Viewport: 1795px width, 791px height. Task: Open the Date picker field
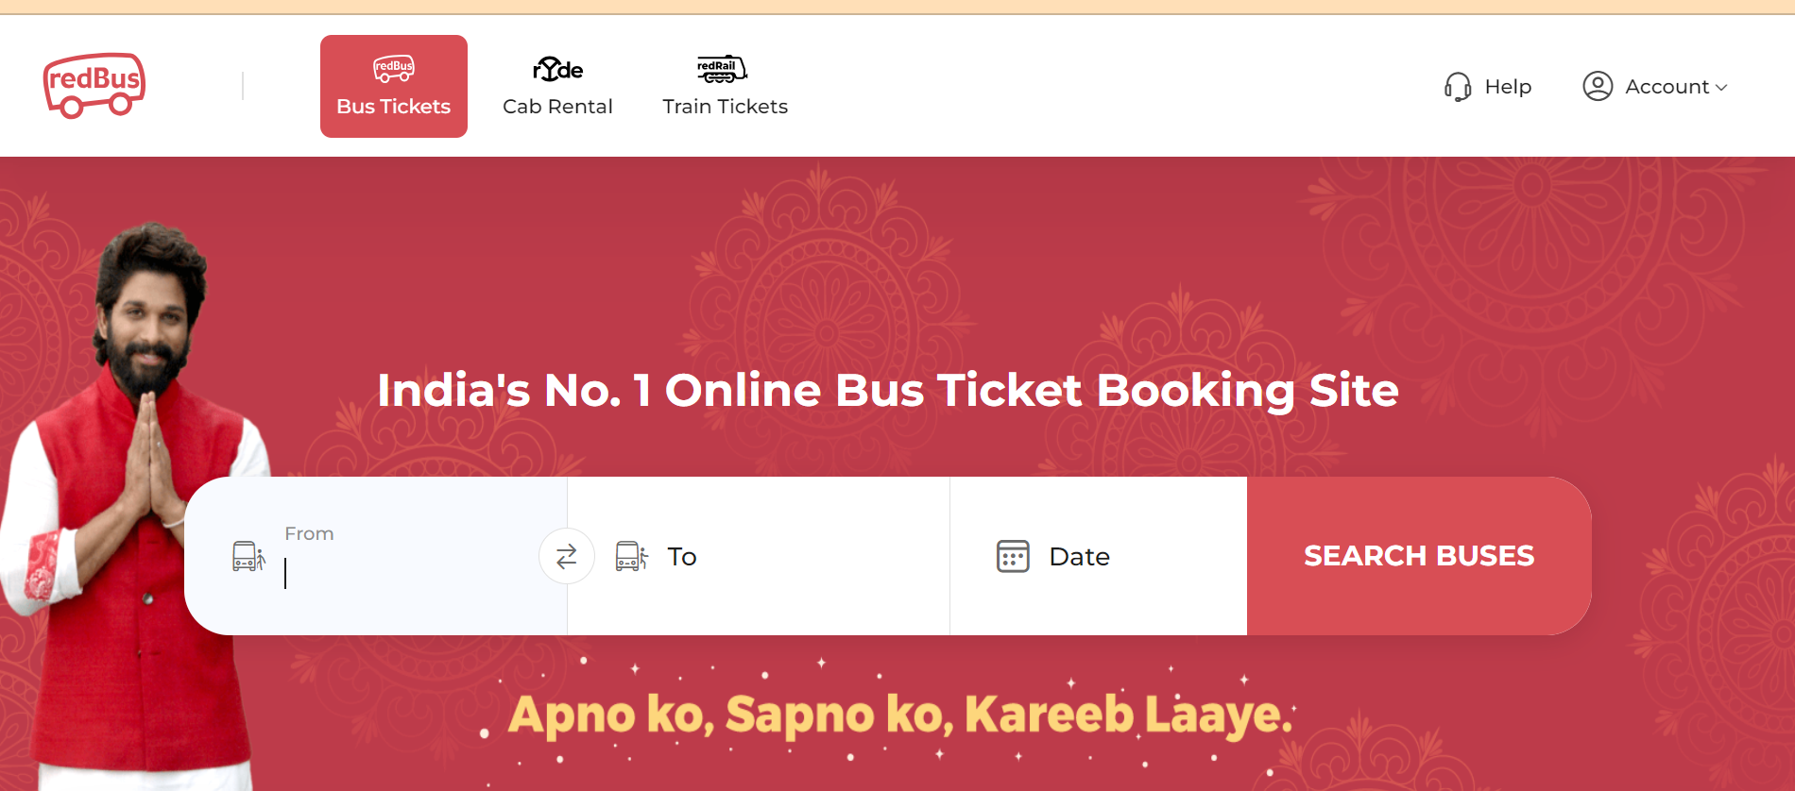(x=1099, y=556)
